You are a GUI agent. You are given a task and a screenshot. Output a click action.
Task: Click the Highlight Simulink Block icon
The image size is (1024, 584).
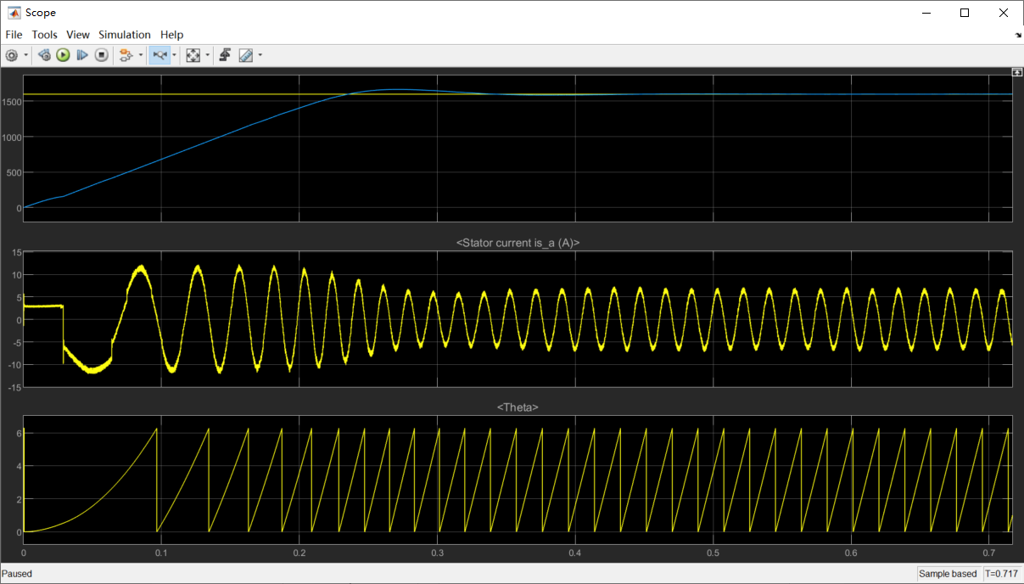tap(126, 55)
